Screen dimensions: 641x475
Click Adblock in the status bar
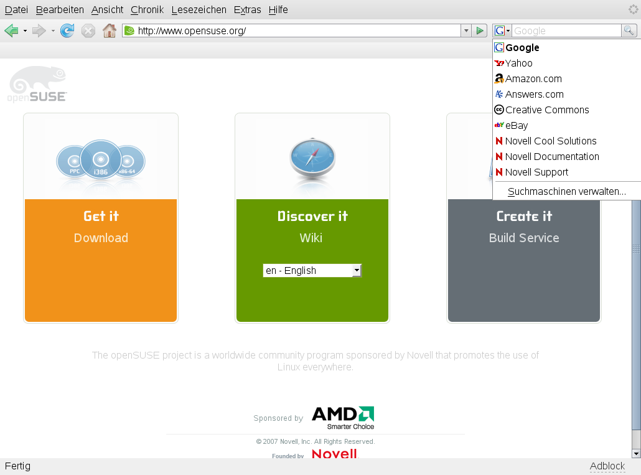click(607, 466)
